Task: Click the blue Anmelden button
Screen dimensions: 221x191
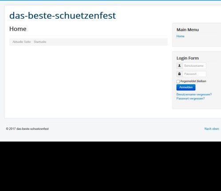Action: tap(186, 87)
